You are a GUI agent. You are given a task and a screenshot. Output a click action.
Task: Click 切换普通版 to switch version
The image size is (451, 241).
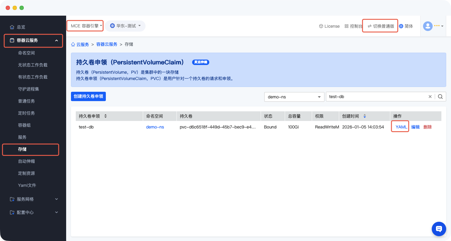point(381,26)
